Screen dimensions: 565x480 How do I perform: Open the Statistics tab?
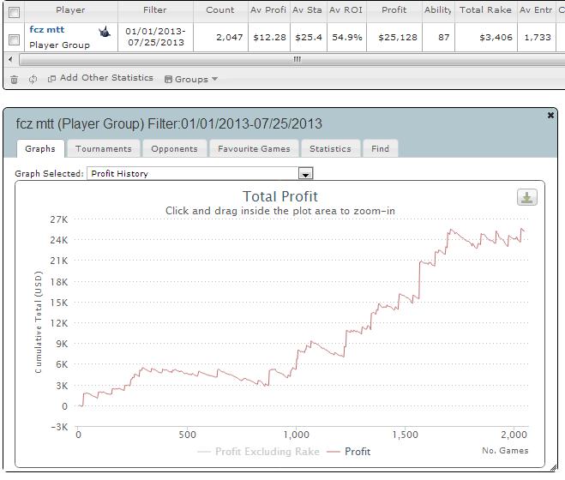pyautogui.click(x=330, y=149)
